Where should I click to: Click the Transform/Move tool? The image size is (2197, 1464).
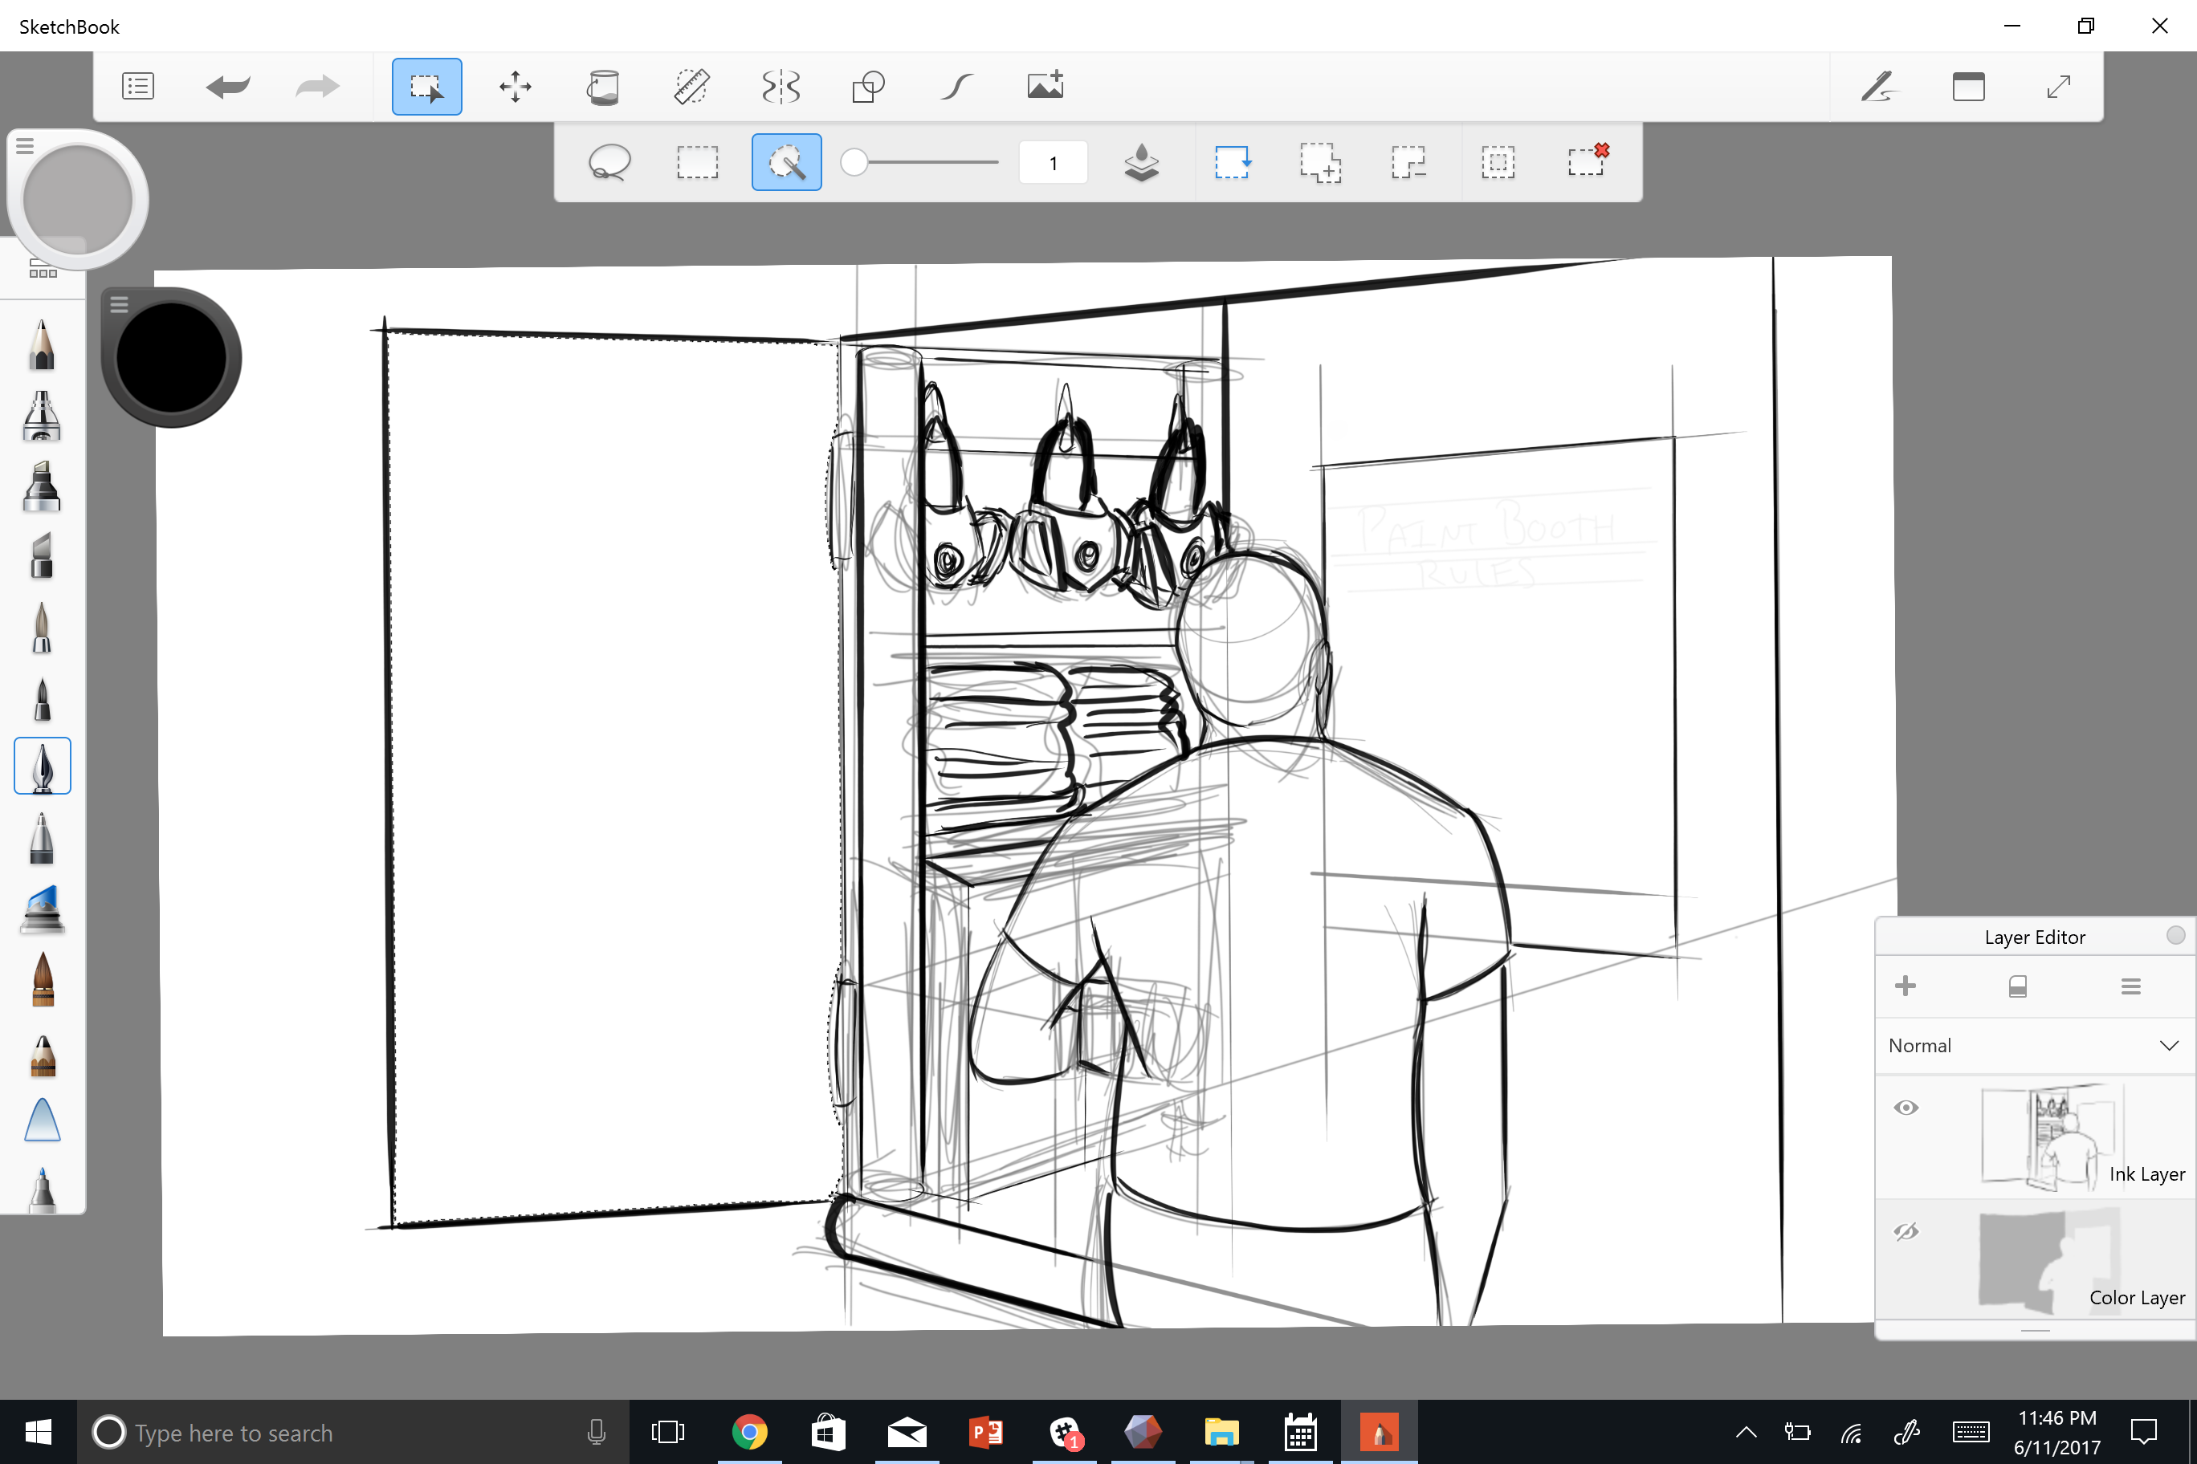pyautogui.click(x=515, y=85)
